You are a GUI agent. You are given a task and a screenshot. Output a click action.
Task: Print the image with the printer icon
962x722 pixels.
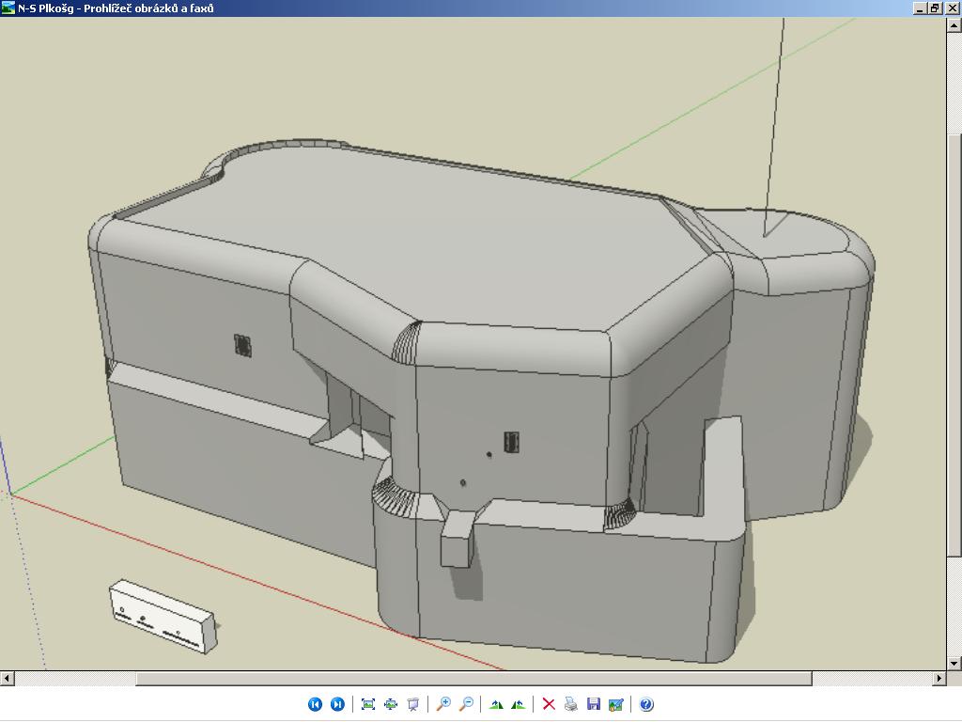tap(570, 704)
